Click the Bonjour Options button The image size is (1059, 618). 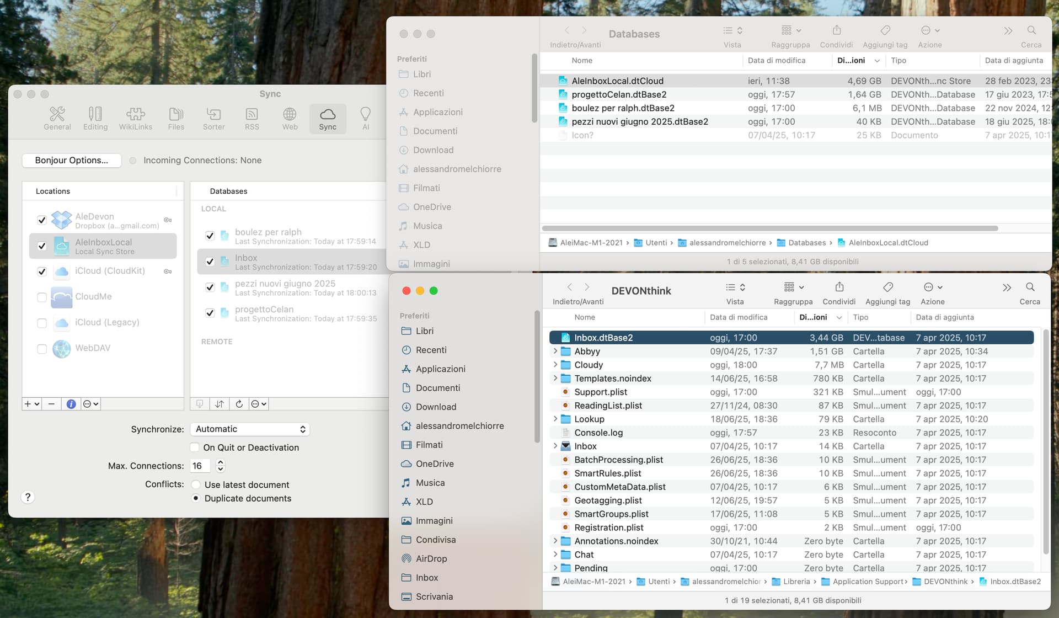click(72, 160)
